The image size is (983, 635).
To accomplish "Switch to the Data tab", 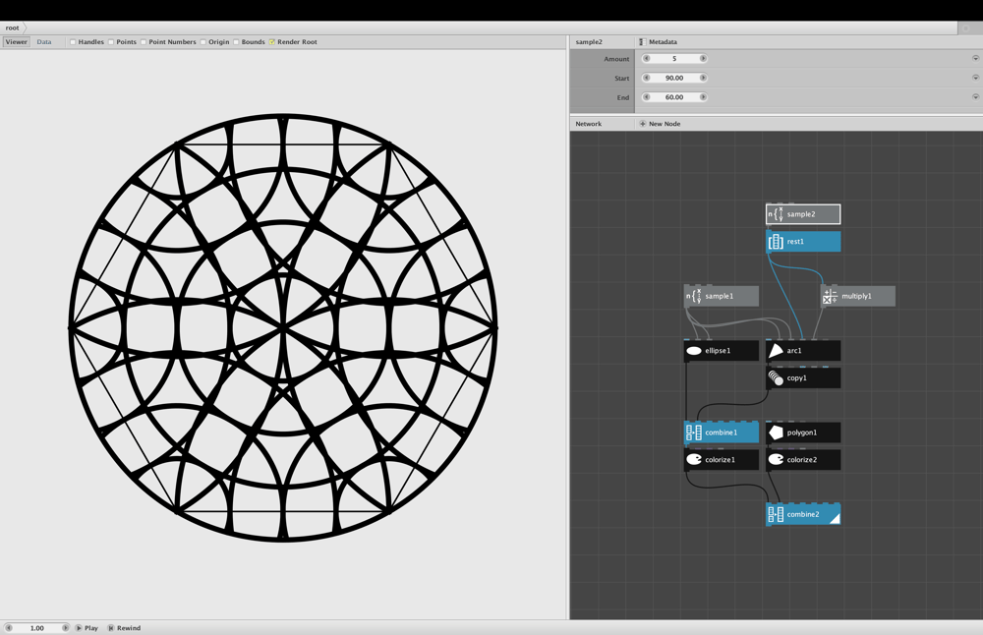I will tap(44, 42).
